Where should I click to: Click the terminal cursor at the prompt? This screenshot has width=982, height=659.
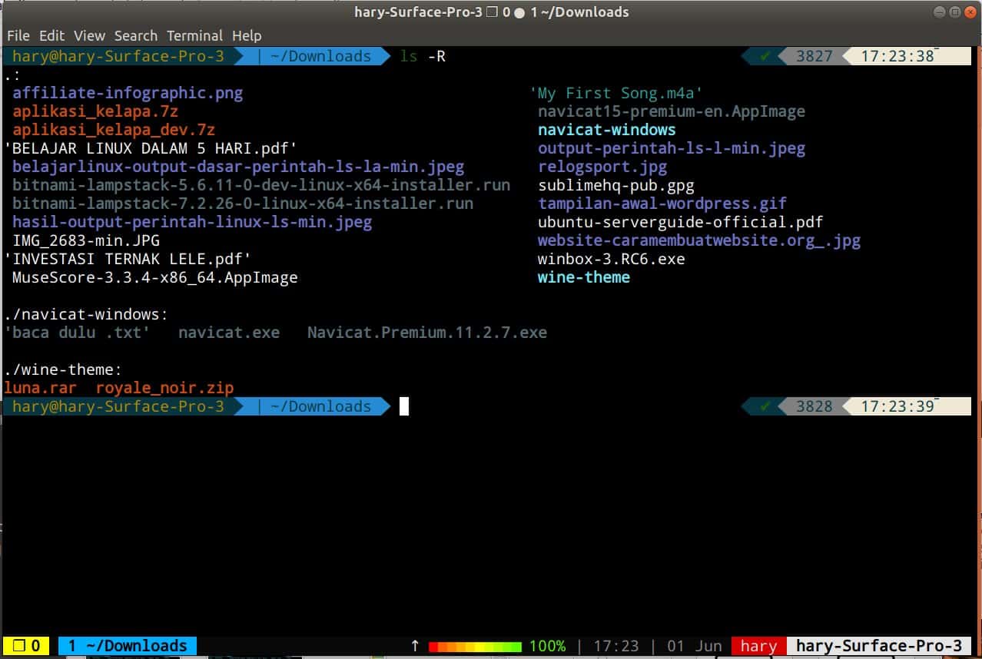pos(404,406)
